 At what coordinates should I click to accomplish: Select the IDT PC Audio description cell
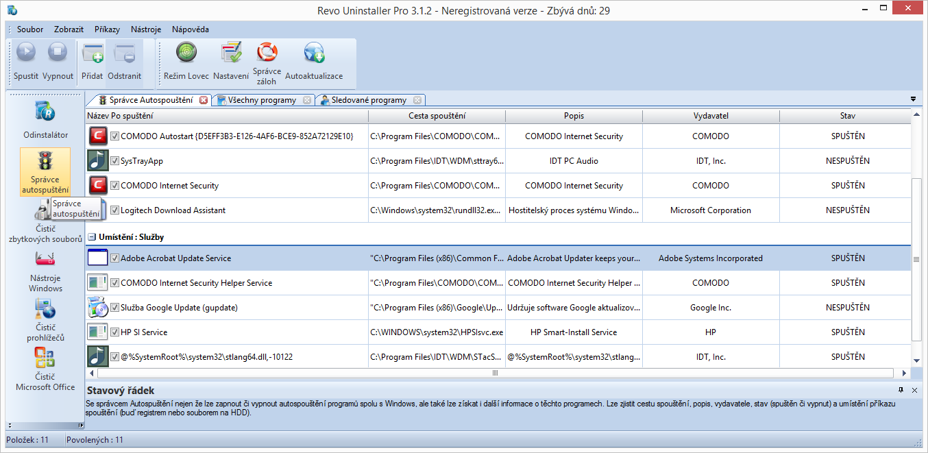coord(574,161)
